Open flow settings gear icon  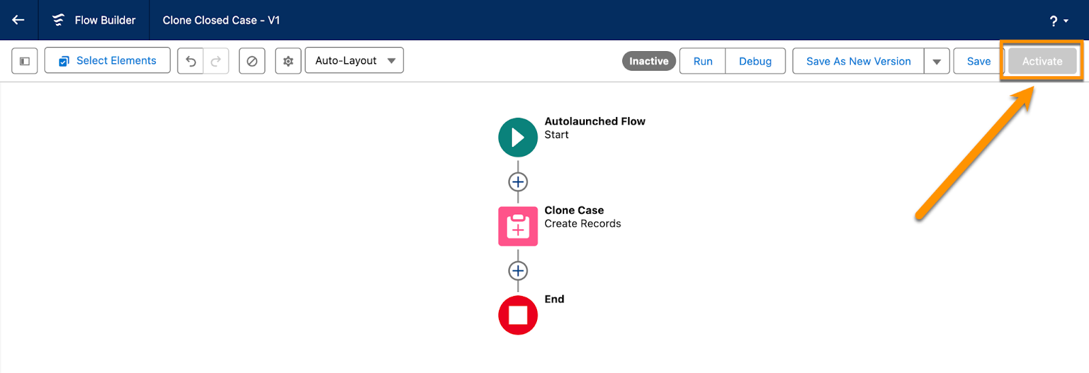pos(288,61)
